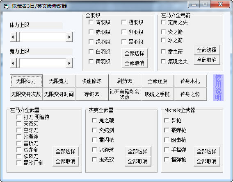Image resolution: width=233 pixels, height=182 pixels.
Task: Click right arrow of 体力上限 scrollbar
Action: click(x=69, y=37)
